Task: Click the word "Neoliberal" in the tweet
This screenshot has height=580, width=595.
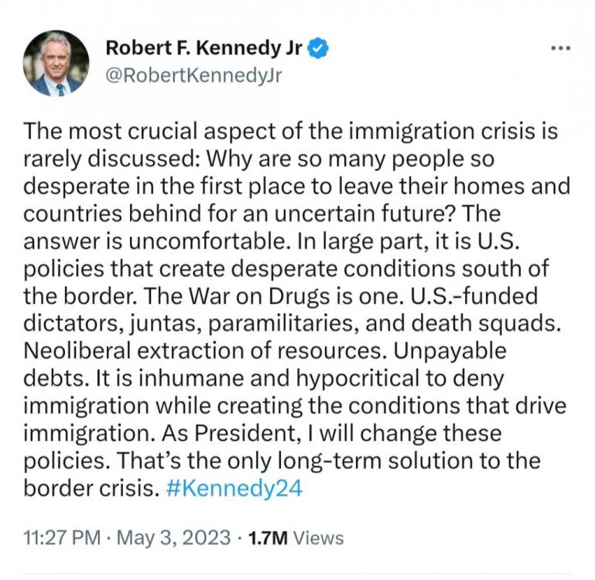Action: coord(77,351)
